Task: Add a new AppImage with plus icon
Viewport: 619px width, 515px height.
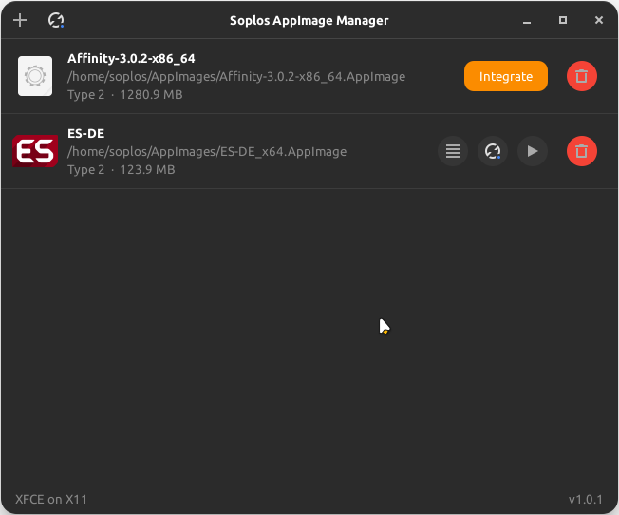Action: [20, 20]
